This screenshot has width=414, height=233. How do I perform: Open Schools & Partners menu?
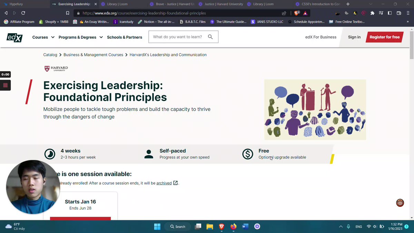tap(125, 37)
